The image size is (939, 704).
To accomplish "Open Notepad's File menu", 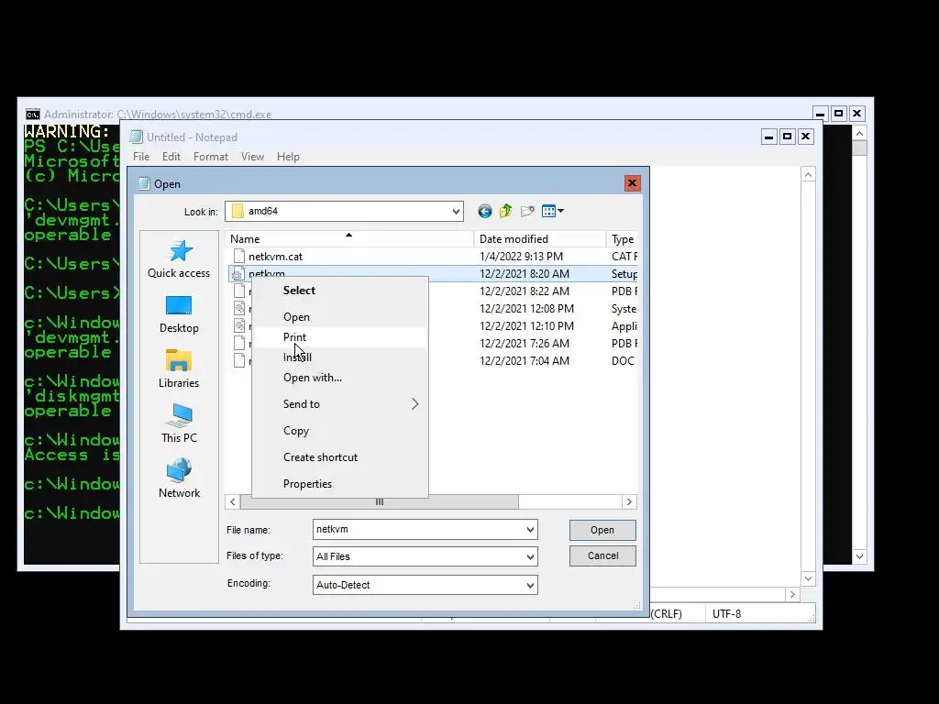I will 141,156.
